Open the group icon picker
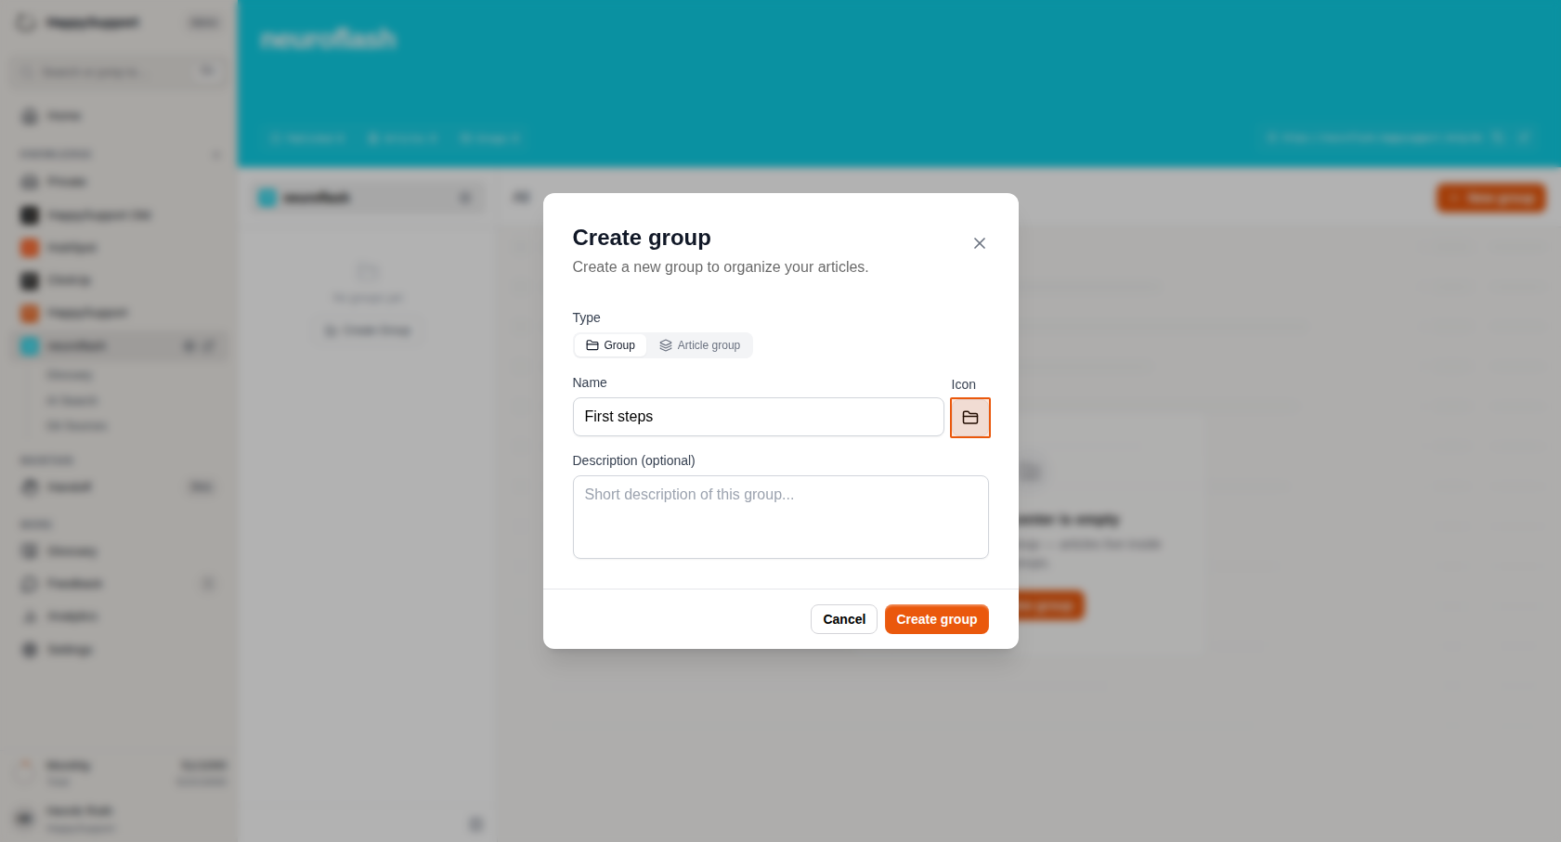 969,418
